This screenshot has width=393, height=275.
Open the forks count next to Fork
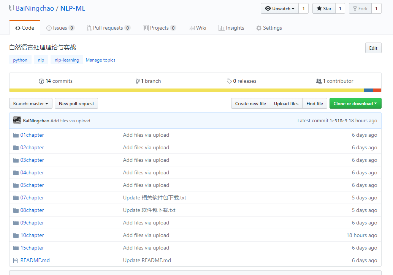point(376,8)
